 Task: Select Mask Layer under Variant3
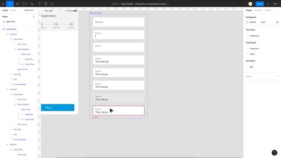26,54
